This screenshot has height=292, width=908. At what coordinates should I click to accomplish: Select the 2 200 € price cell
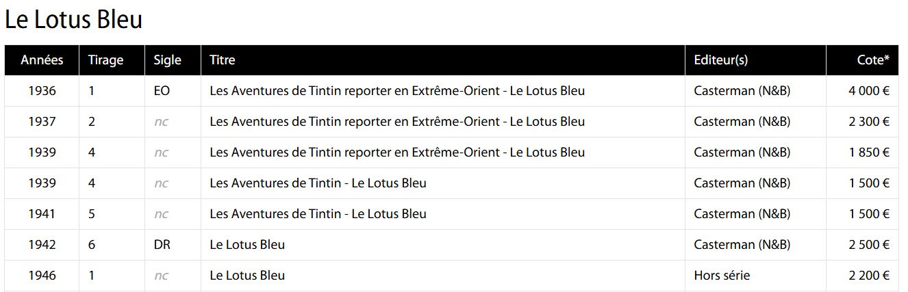click(869, 276)
